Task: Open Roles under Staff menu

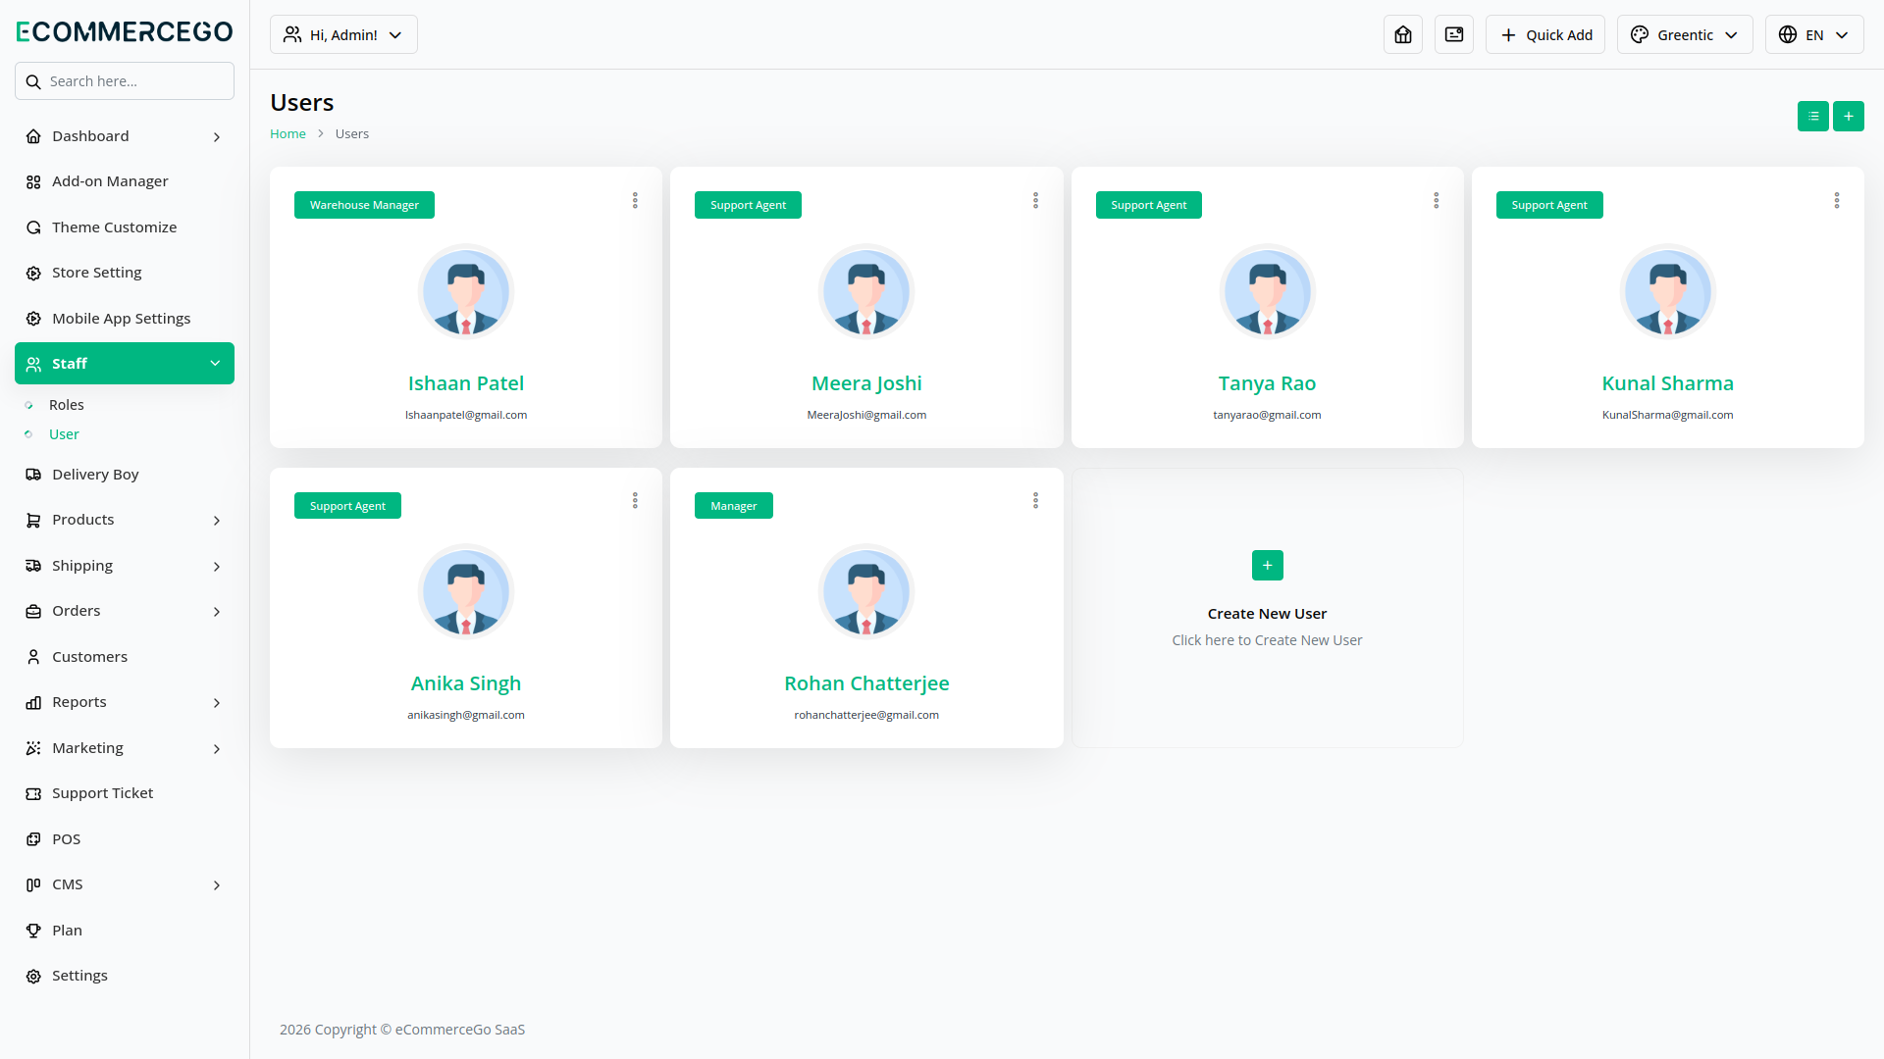Action: pyautogui.click(x=67, y=405)
